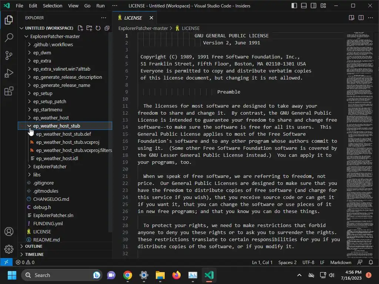Click the Windows taskbar Search box

62,275
